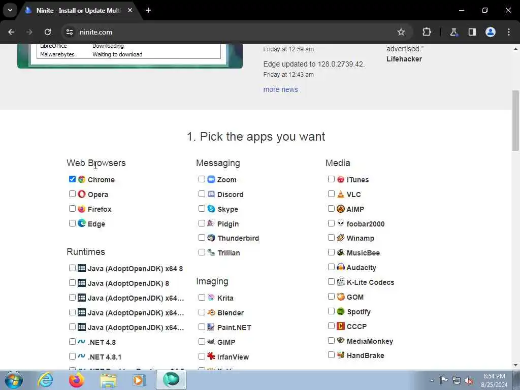
Task: Enable the Paint.NET checkbox
Action: (x=202, y=327)
